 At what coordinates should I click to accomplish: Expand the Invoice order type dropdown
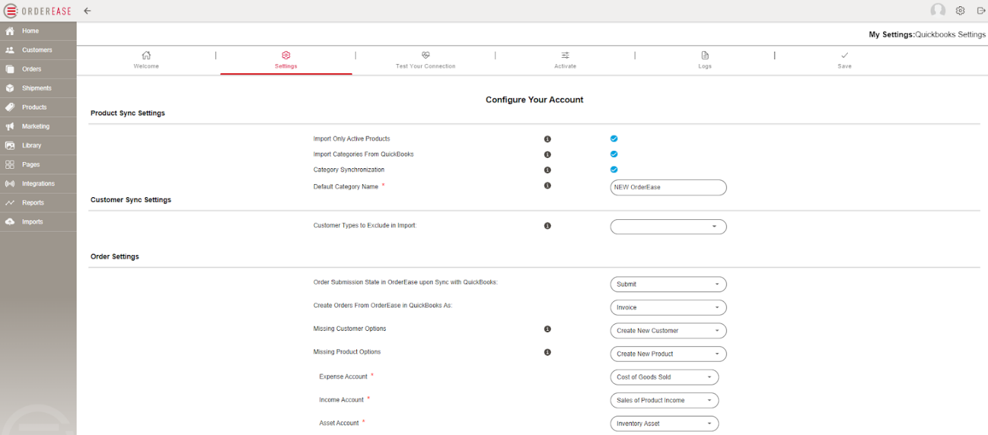668,307
